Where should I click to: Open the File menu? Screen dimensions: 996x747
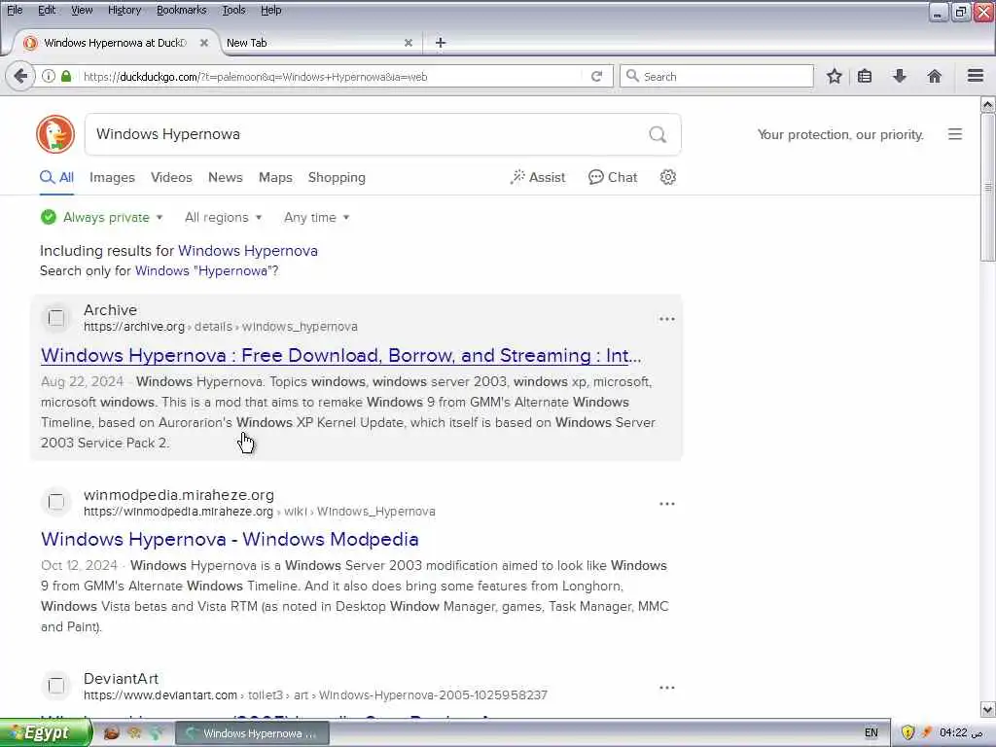coord(15,10)
